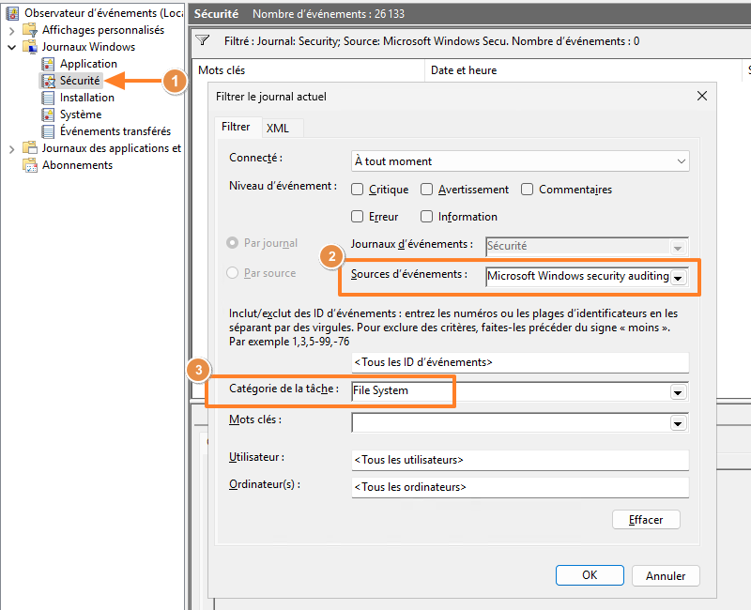Click the Journaux Windows folder icon
The height and width of the screenshot is (610, 751).
(30, 46)
